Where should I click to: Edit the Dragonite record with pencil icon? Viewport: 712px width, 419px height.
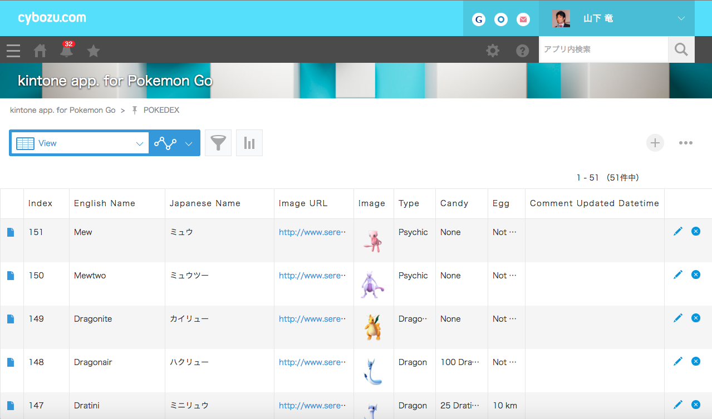(677, 318)
